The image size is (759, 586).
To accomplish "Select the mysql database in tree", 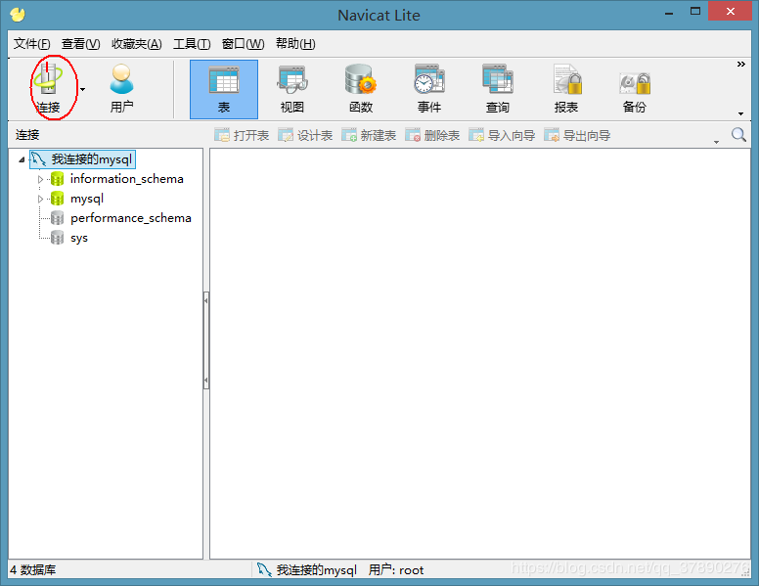I will pos(87,199).
